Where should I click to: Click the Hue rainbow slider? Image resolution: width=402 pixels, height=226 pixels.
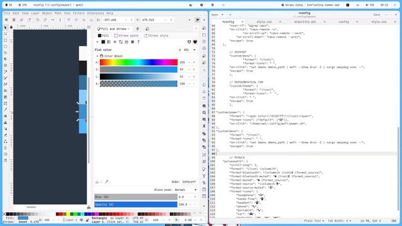point(138,62)
